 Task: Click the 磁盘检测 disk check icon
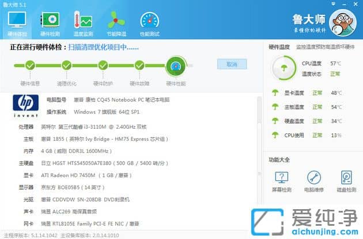point(346,178)
